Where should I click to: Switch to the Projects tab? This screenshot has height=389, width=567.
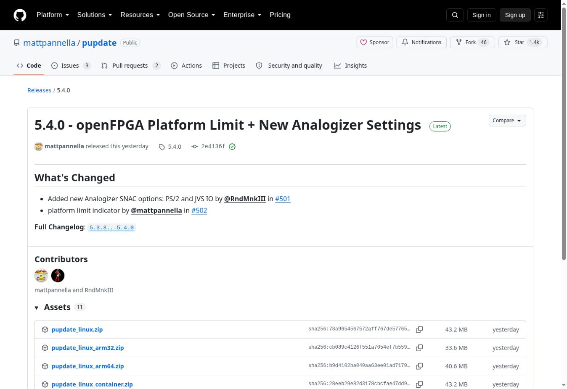click(229, 66)
